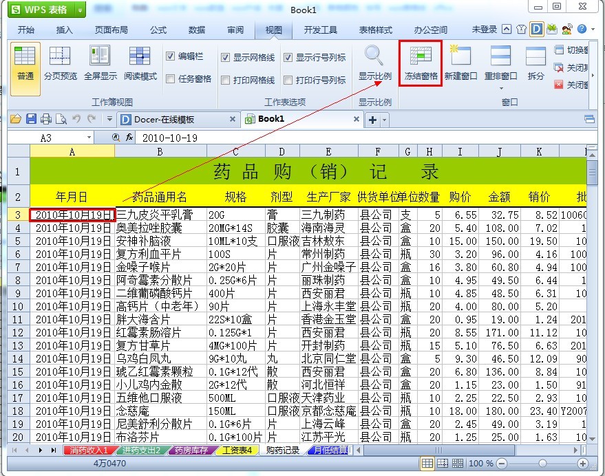Enable full screen display (全屏显示)
Viewport: 605px width, 476px height.
pos(100,63)
